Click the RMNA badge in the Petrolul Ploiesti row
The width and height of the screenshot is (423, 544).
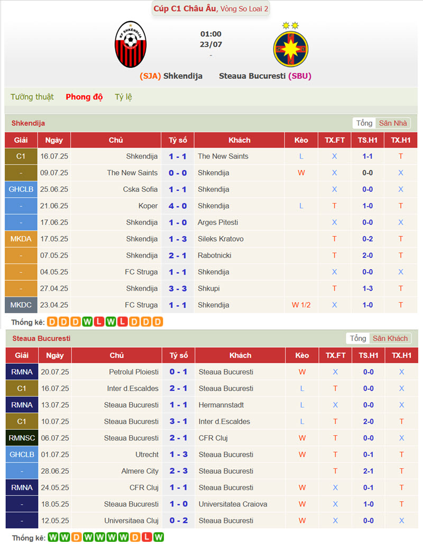click(22, 372)
